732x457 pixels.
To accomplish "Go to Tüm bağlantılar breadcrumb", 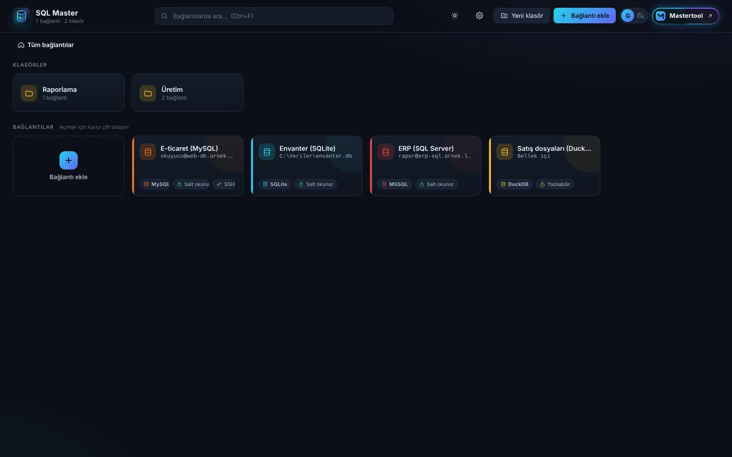I will click(46, 45).
